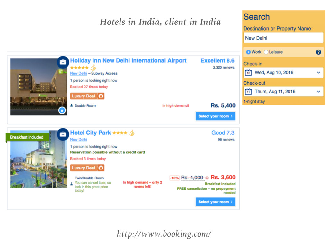Click FREE cancellation – no prepayment needed
This screenshot has width=329, height=247.
coord(206,191)
